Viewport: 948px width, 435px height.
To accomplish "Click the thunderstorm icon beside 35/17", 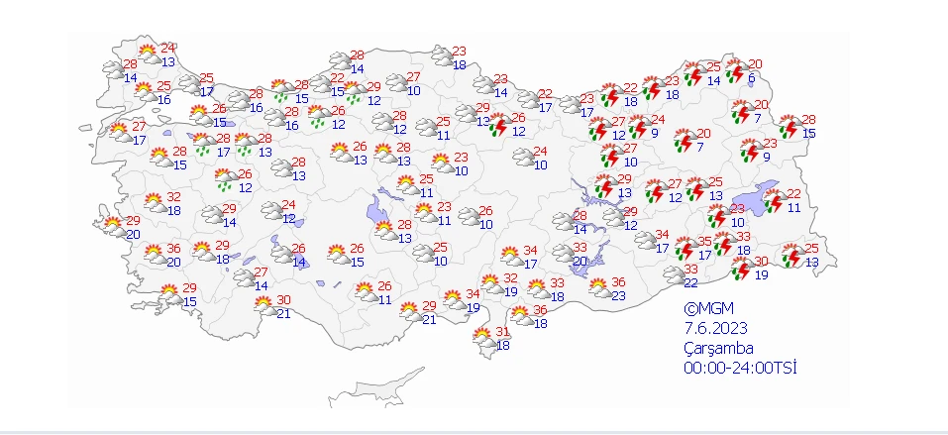I will click(x=685, y=249).
